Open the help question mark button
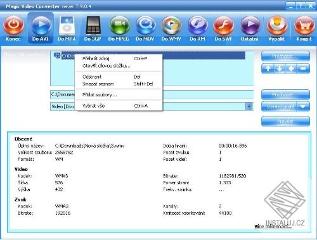Viewport: 317px width, 240px height. pyautogui.click(x=301, y=6)
